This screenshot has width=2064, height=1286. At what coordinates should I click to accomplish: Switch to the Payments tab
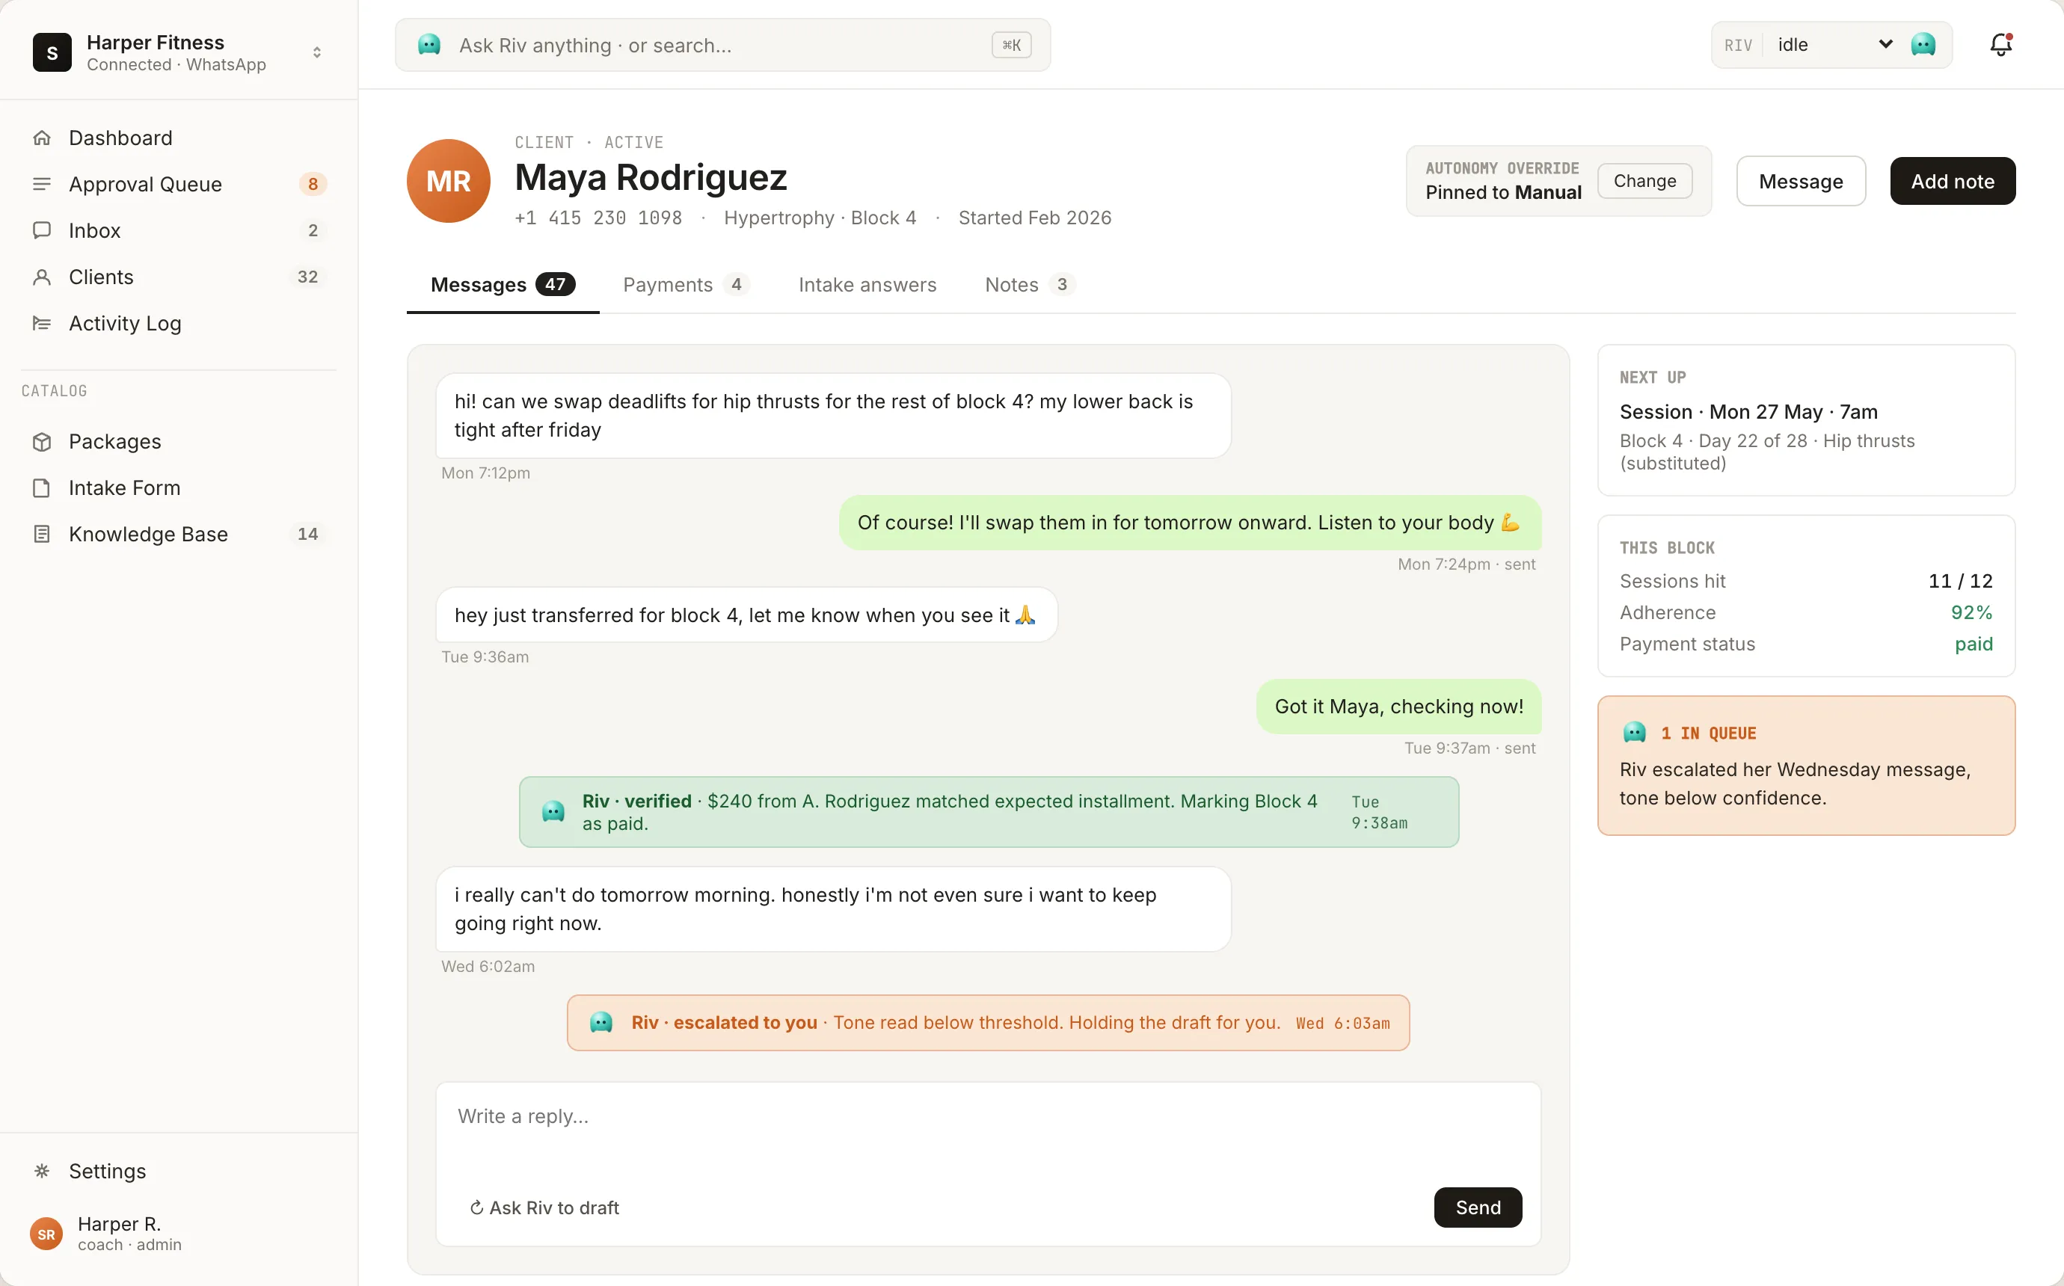click(687, 285)
